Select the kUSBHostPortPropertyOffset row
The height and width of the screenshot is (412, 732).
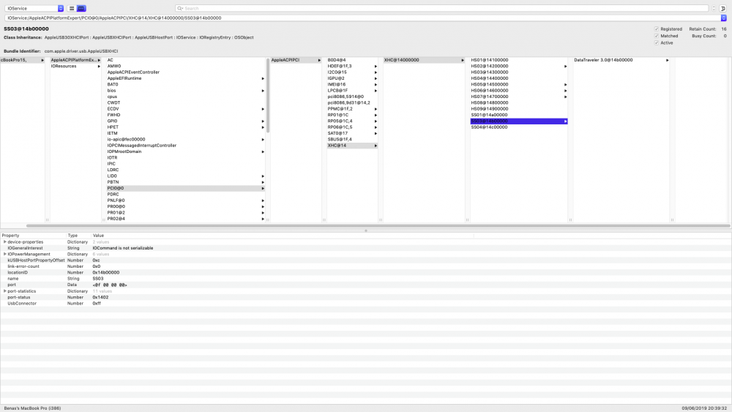click(x=365, y=261)
